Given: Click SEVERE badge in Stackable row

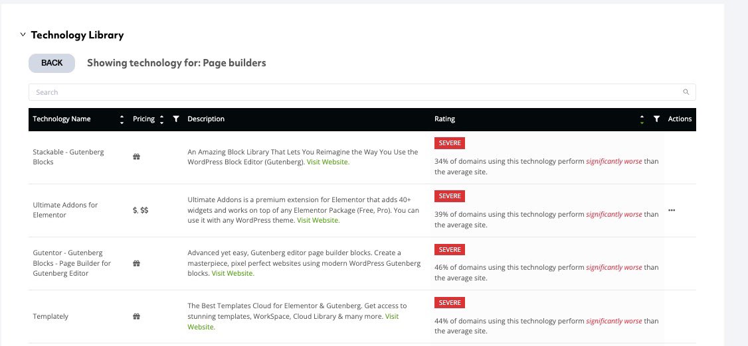Looking at the screenshot, I should [449, 143].
